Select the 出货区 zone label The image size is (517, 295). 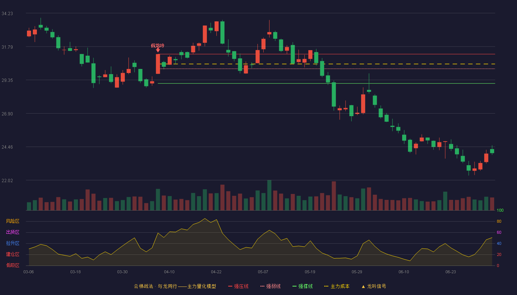click(13, 232)
